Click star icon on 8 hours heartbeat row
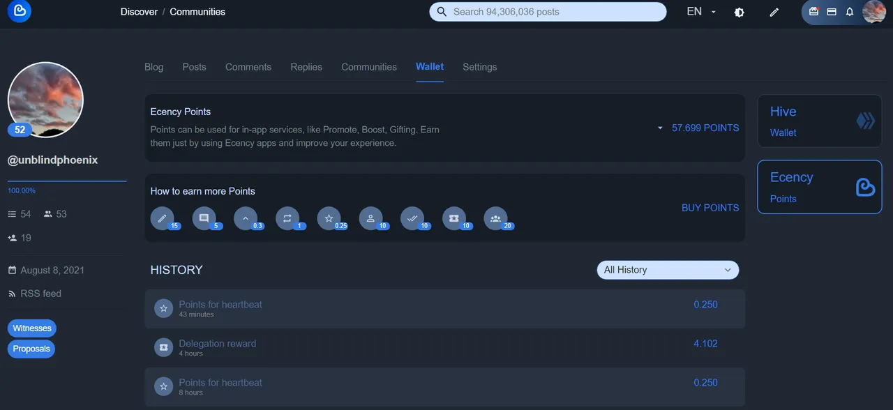This screenshot has width=893, height=410. (x=163, y=386)
